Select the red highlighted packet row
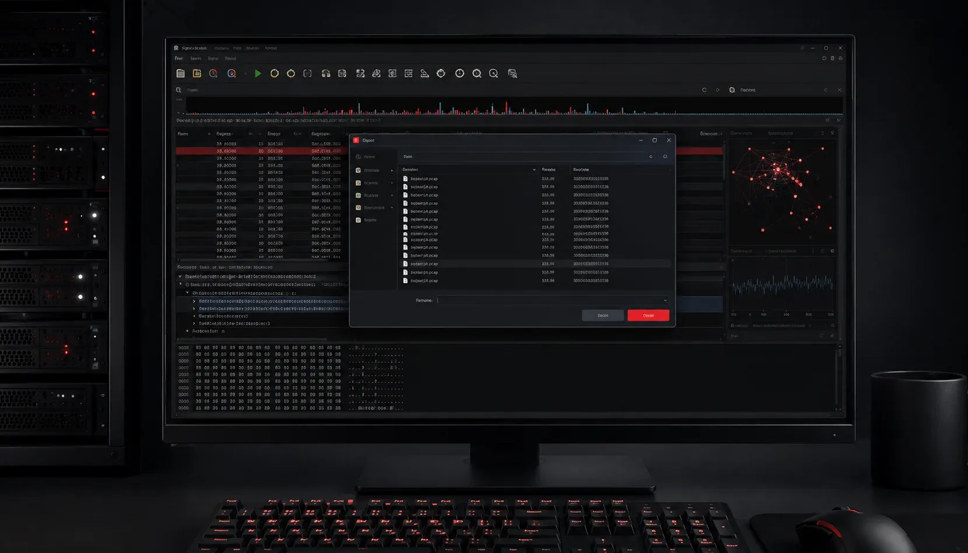Image resolution: width=968 pixels, height=553 pixels. click(x=449, y=151)
